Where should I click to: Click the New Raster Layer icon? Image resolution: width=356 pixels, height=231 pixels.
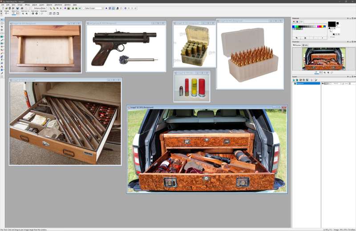pos(294,80)
